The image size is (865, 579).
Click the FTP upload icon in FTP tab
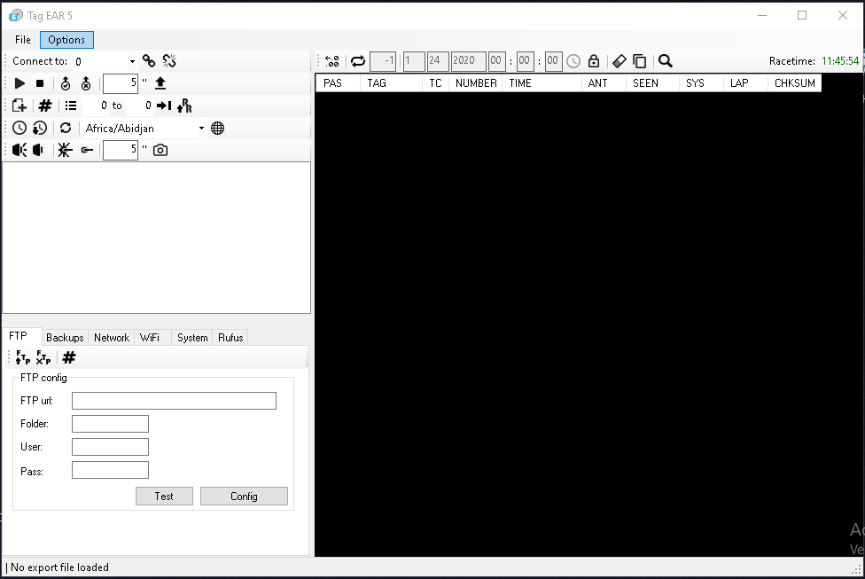(23, 357)
